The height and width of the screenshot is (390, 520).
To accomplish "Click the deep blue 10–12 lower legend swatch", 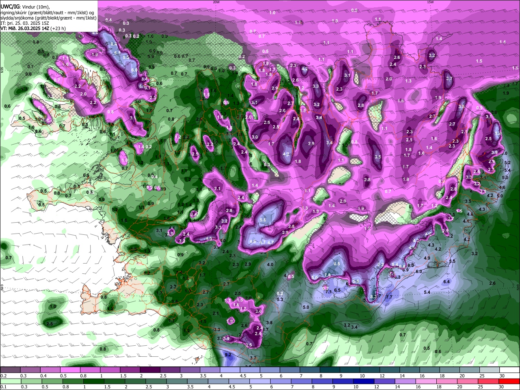I will 364,381.
